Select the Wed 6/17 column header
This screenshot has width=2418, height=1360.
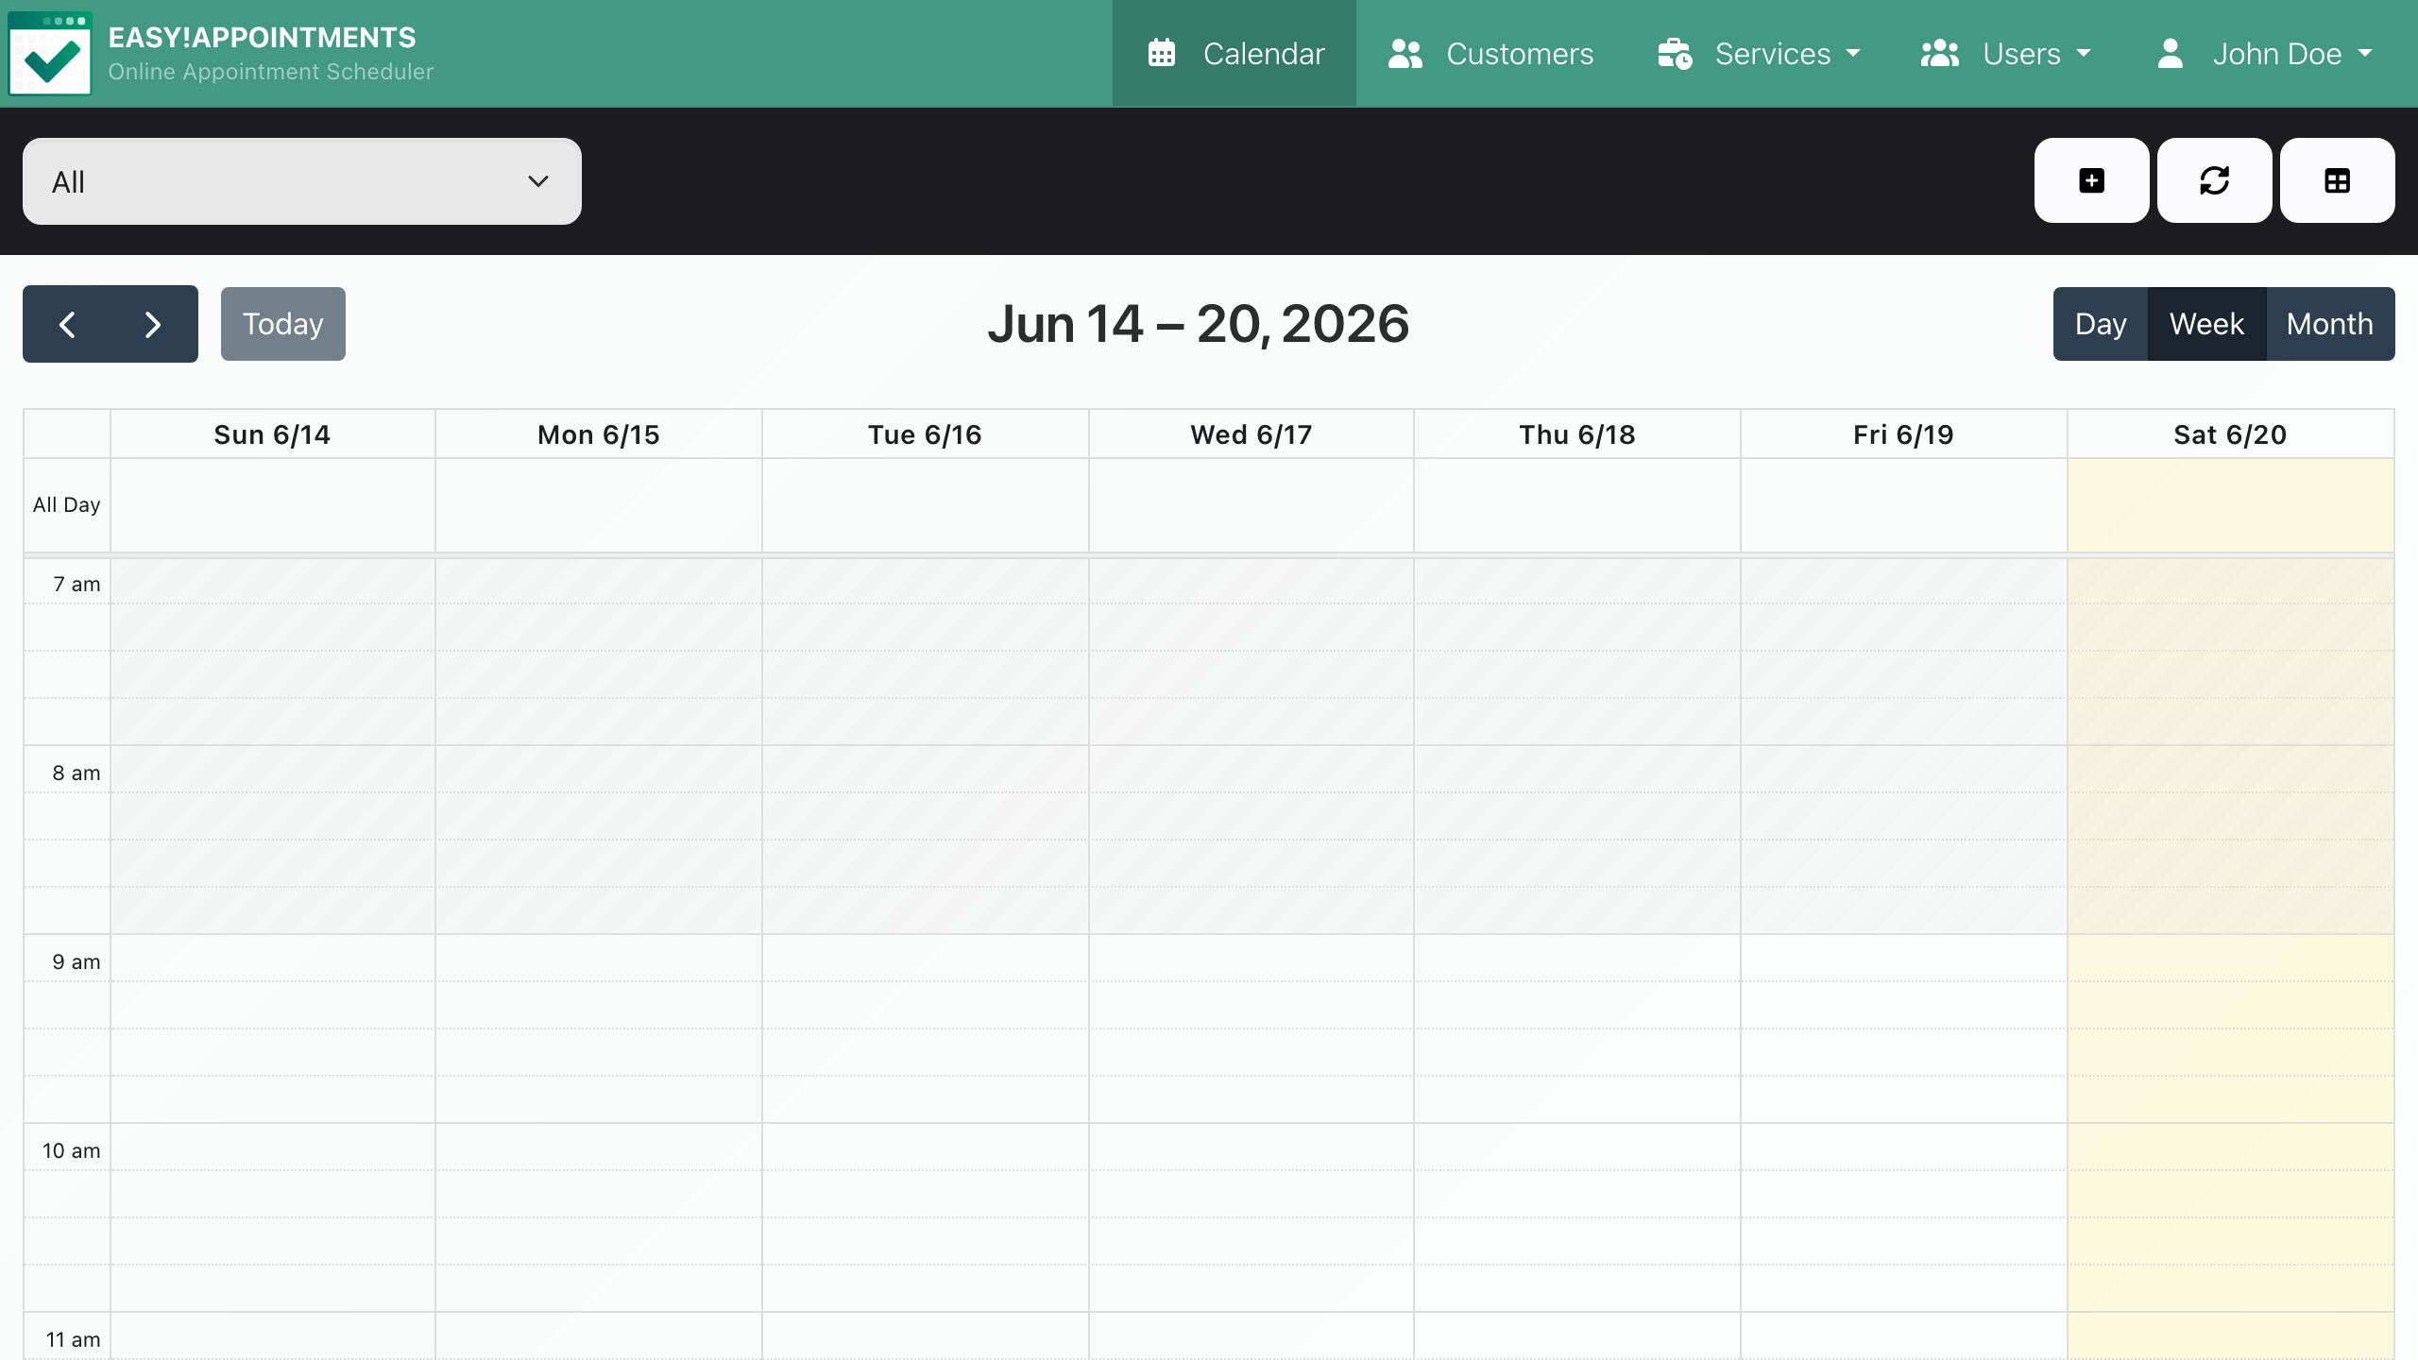(x=1252, y=434)
